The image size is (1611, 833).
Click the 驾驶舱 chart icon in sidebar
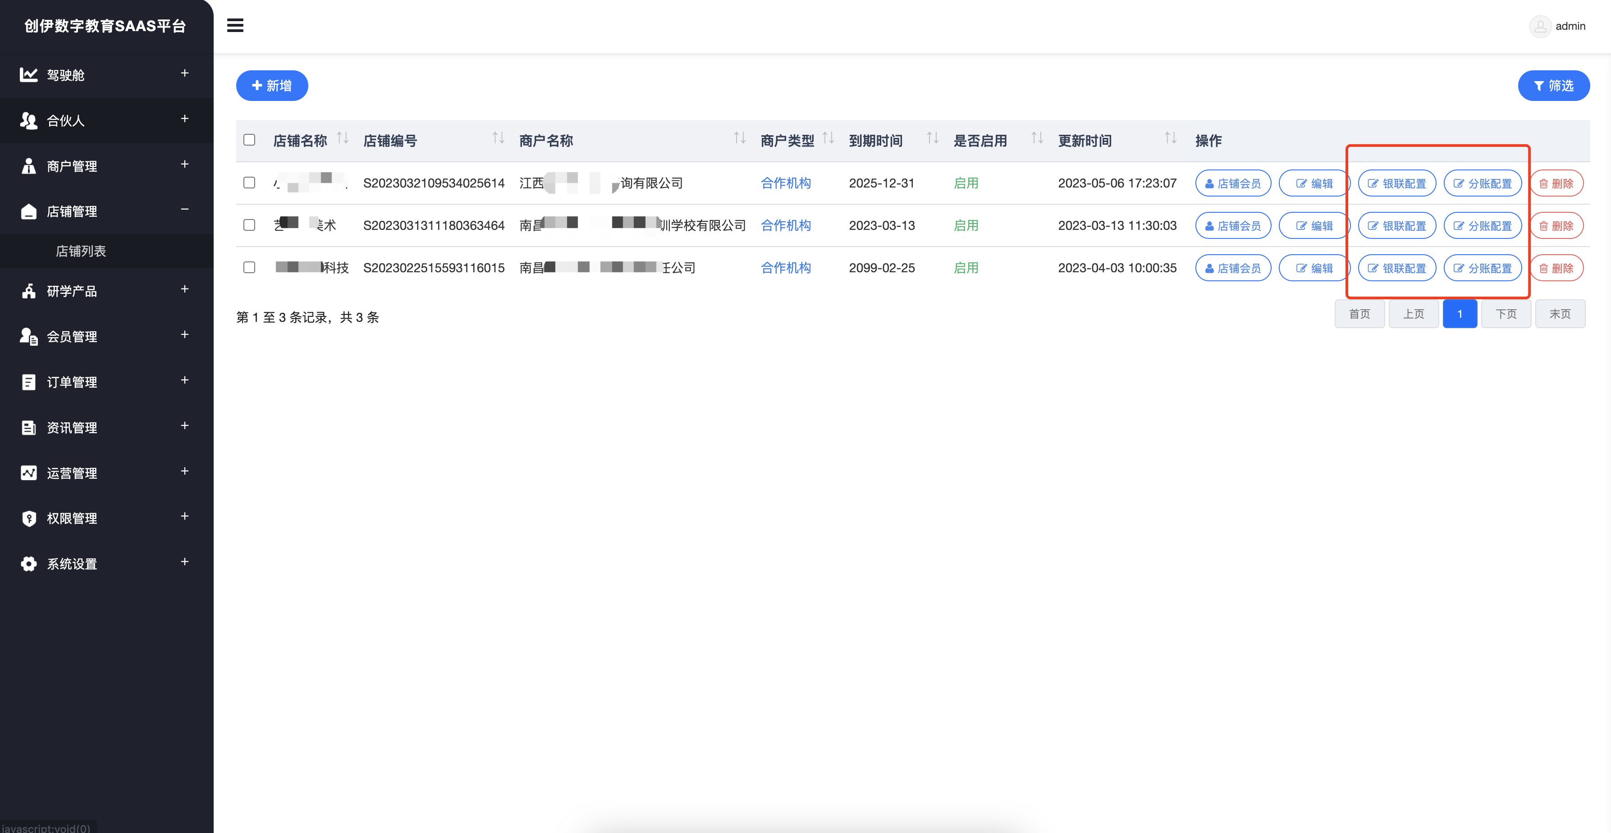click(x=29, y=75)
